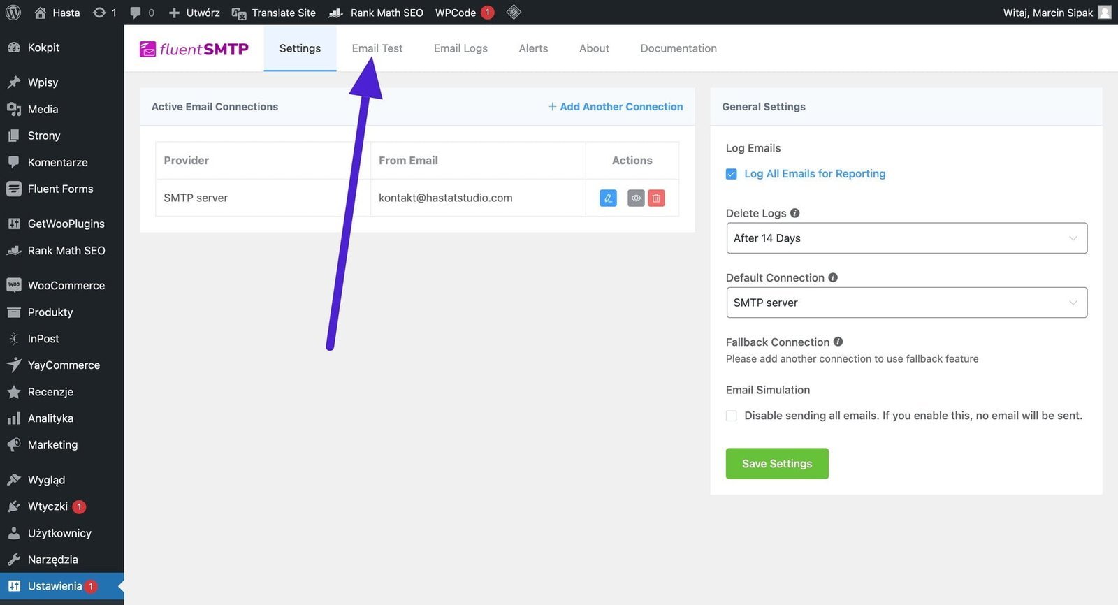The image size is (1118, 605).
Task: Click the info icon beside Fallback Connection
Action: (x=838, y=342)
